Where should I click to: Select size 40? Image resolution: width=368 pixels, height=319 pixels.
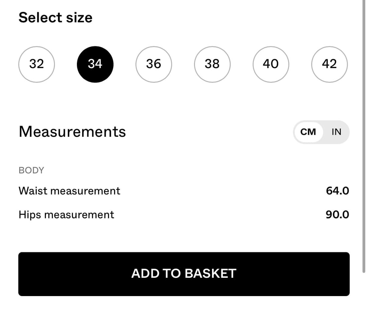click(x=271, y=64)
